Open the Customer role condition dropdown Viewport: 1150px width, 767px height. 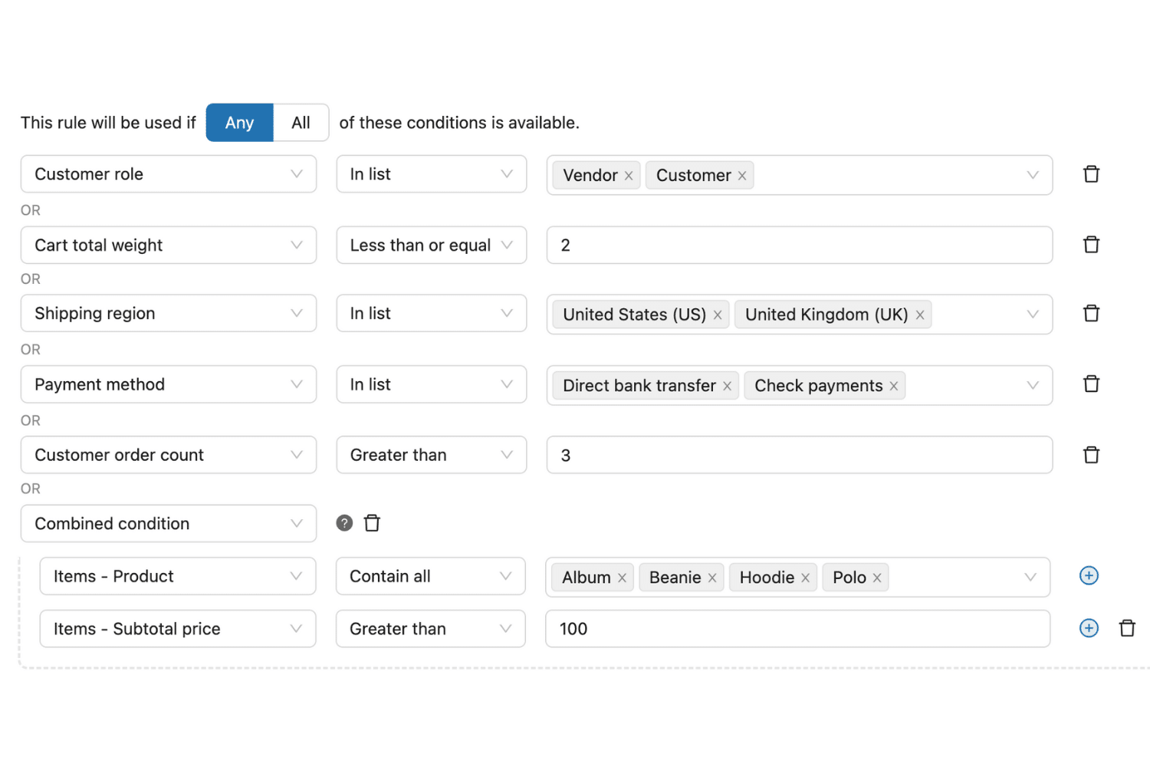pos(169,175)
